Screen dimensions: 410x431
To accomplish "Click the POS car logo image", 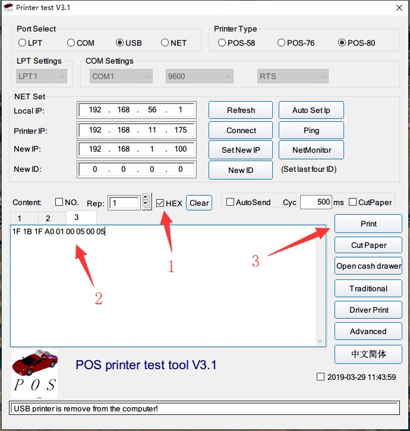I will click(x=34, y=373).
